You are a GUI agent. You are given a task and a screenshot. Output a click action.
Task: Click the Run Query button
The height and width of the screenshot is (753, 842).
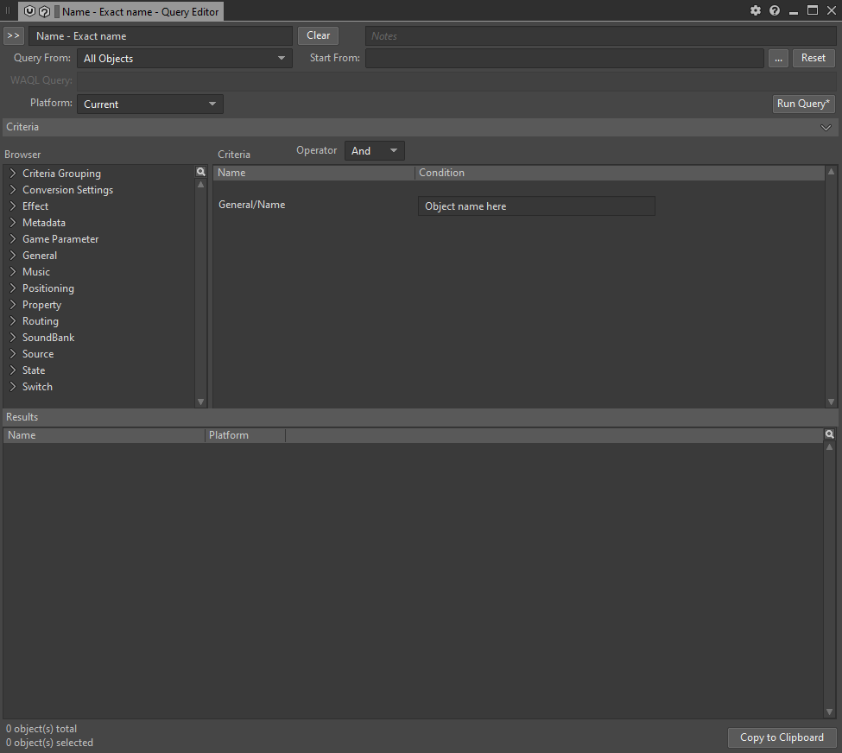(x=803, y=104)
